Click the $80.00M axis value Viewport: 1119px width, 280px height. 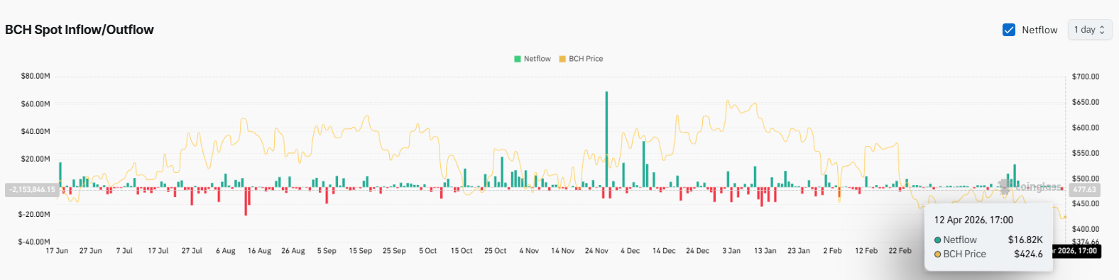point(36,76)
